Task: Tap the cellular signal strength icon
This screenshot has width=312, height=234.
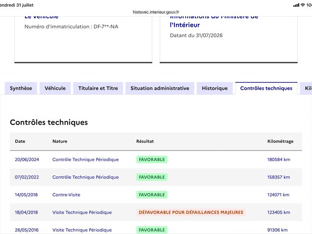Action: [296, 5]
